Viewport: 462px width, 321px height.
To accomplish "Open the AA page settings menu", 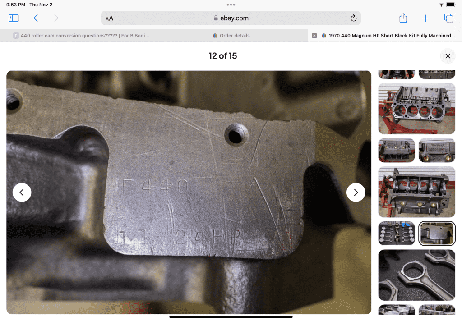I will click(109, 18).
